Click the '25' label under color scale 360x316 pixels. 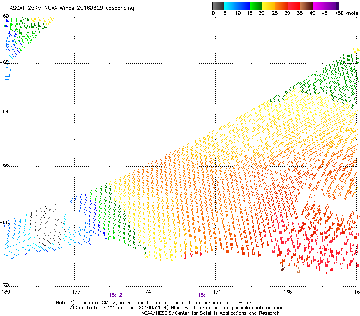(275, 13)
